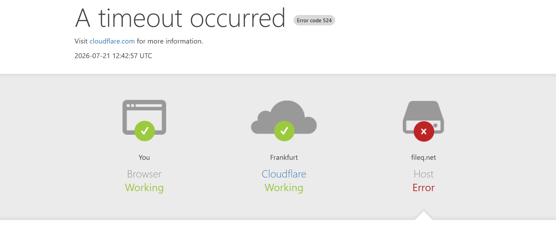
Task: Click the timestamp 2026-07-21 12:42:57 UTC
Action: coord(113,56)
